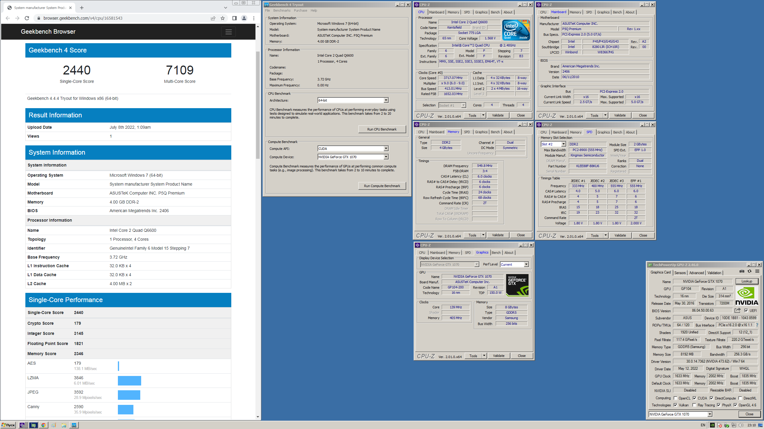Toggle the PhysX checkbox
The image size is (764, 429).
point(719,405)
